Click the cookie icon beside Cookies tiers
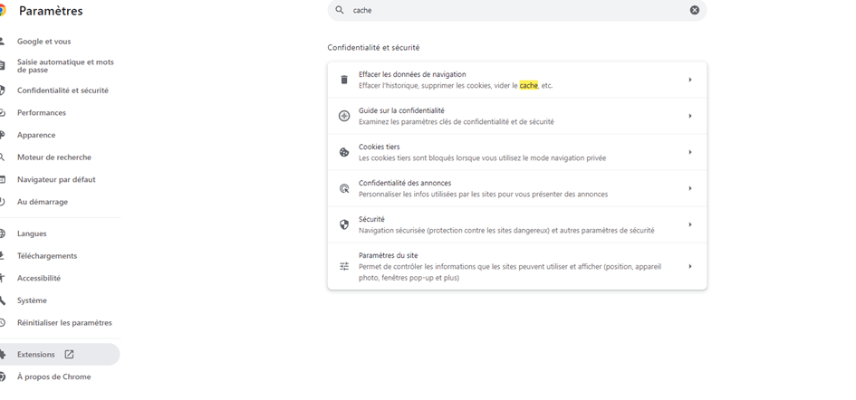This screenshot has width=856, height=400. point(344,152)
